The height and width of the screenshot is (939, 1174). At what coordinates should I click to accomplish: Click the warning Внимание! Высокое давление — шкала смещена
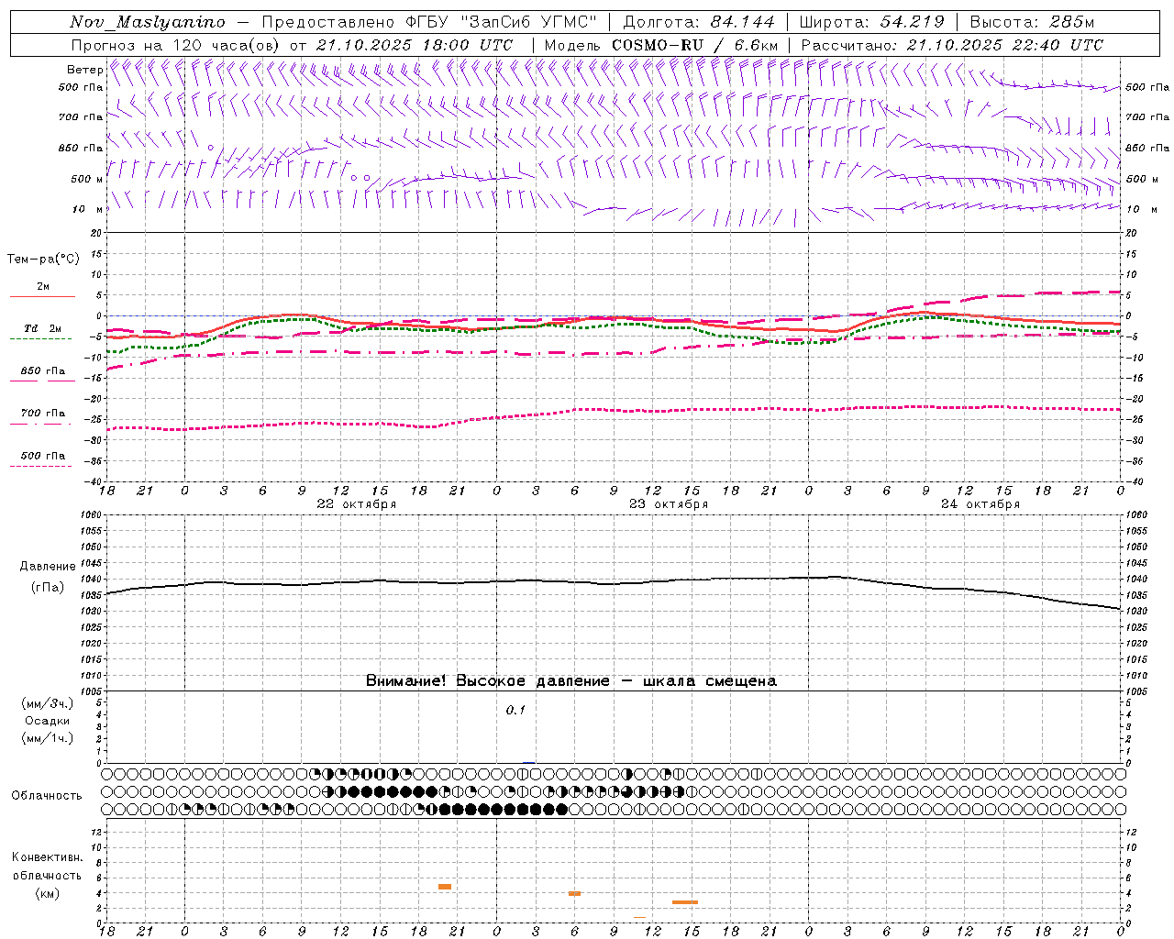pos(571,681)
